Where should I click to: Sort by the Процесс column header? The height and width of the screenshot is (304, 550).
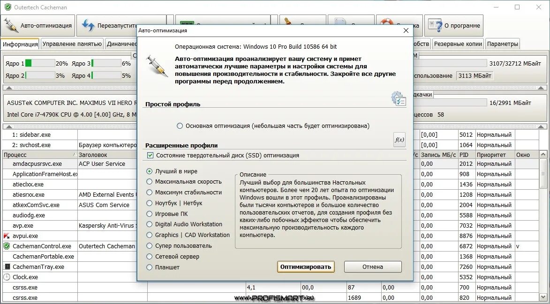[x=40, y=155]
